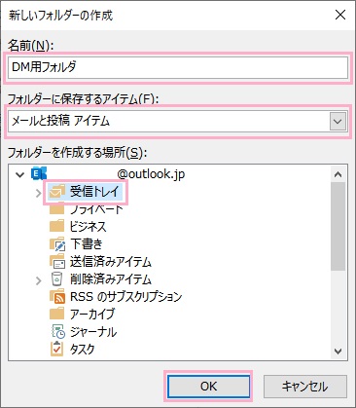Click the フォルダーを作成する場所(S): label

(77, 152)
